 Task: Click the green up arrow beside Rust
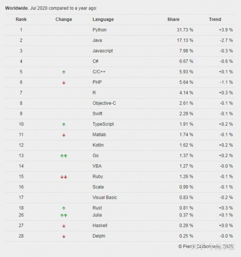(x=64, y=208)
